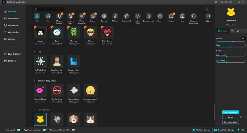Click Record Voice Change button
This screenshot has height=133, width=247.
[224, 130]
